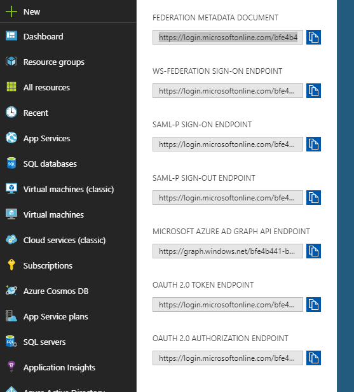Click the 'FEDERATION METADATA DOCUMENT' label
This screenshot has width=354, height=392.
coord(215,18)
